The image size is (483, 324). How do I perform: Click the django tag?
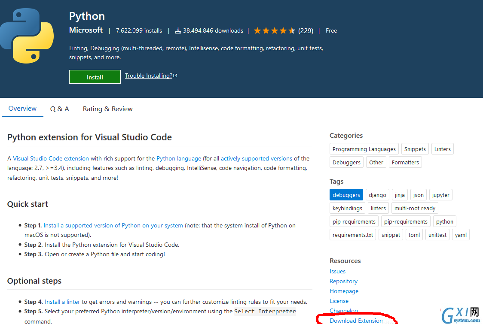tap(377, 195)
